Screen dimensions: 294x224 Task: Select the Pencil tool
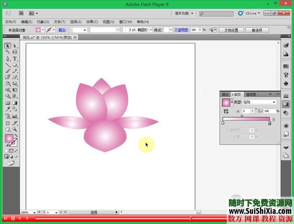pos(15,71)
